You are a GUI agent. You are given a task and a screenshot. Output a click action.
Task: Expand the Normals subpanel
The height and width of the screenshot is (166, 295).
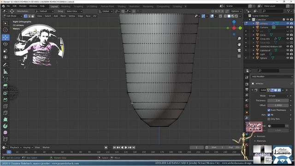tap(261, 136)
